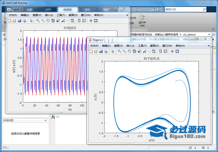Click the Print icon in Figure 1 toolbar
This screenshot has width=218, height=152.
click(x=24, y=21)
